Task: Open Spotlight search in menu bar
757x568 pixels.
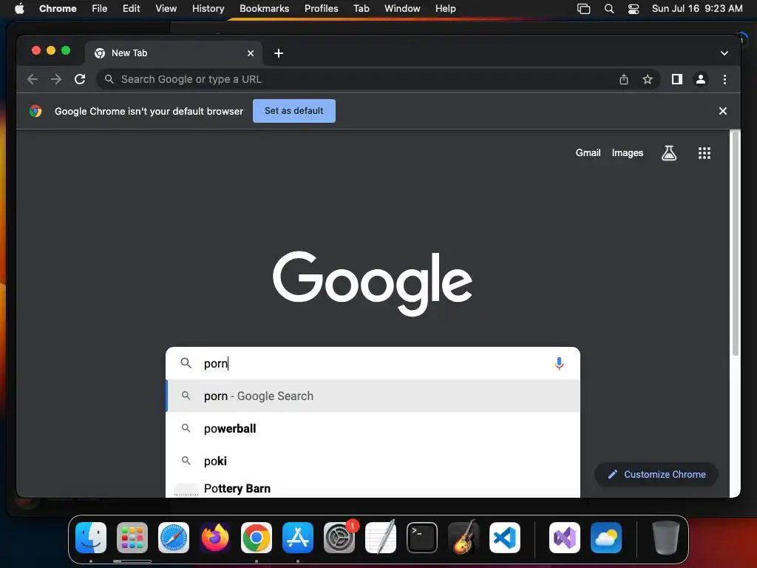Action: [609, 9]
